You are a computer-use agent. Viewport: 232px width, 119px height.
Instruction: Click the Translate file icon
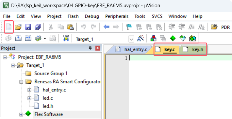(8, 39)
